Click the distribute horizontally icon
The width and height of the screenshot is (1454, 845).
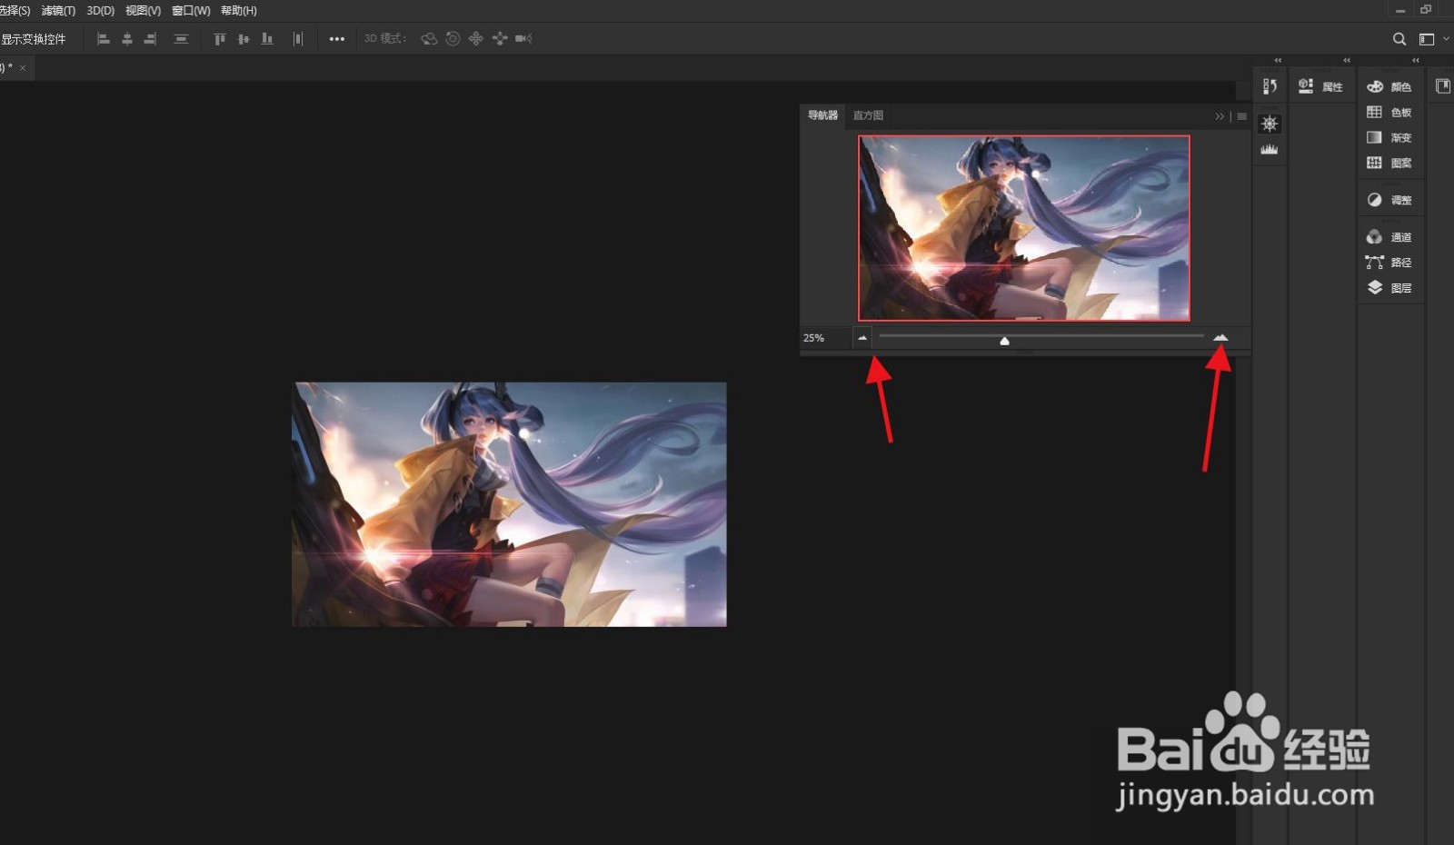tap(297, 39)
